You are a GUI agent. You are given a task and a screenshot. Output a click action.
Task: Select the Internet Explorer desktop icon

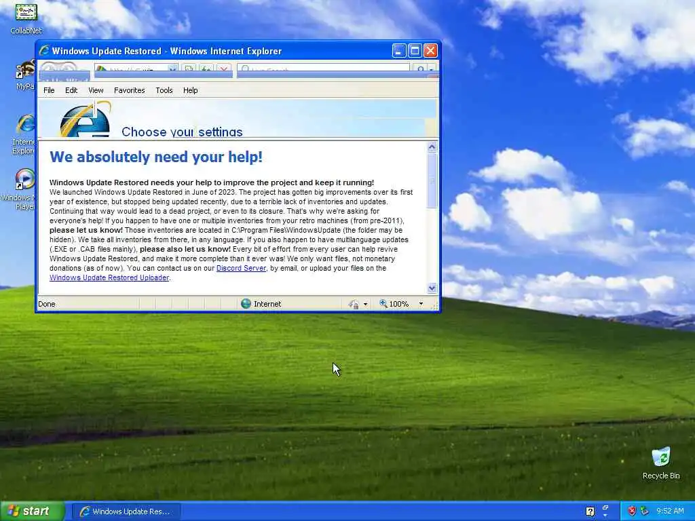click(26, 125)
